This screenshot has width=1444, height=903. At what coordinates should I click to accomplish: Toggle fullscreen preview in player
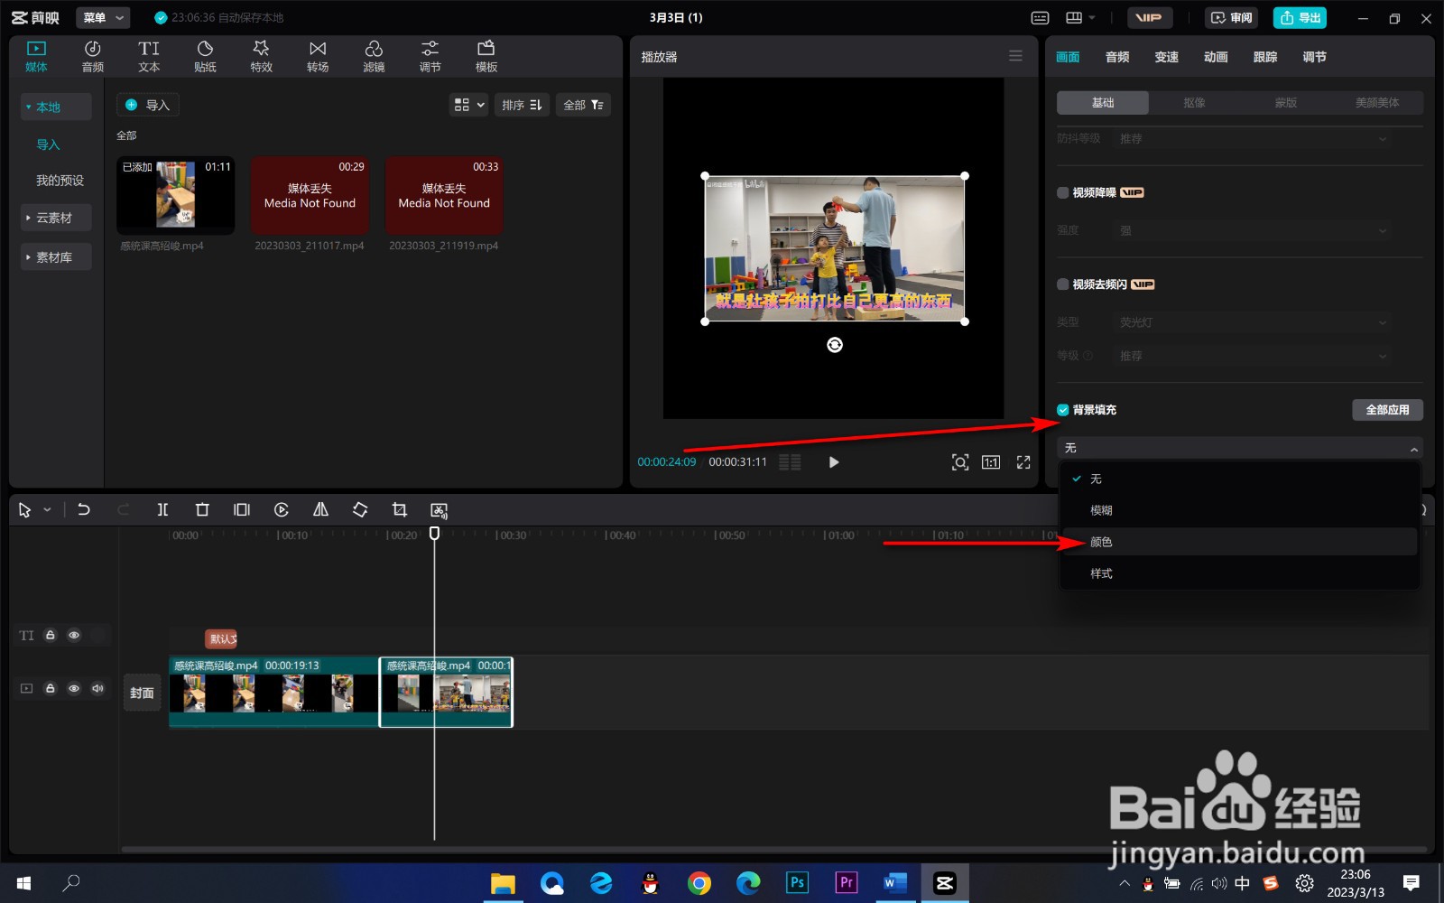tap(1023, 462)
